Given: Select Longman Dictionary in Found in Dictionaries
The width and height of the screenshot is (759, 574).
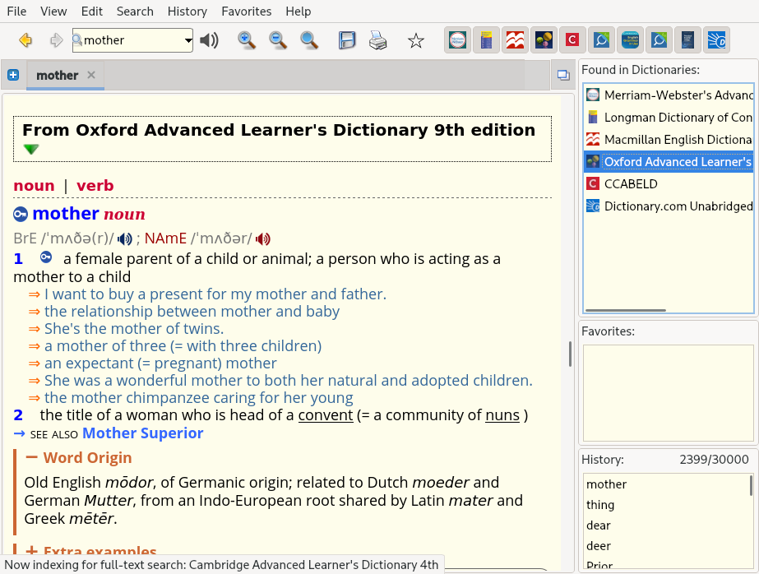Looking at the screenshot, I should click(x=669, y=117).
